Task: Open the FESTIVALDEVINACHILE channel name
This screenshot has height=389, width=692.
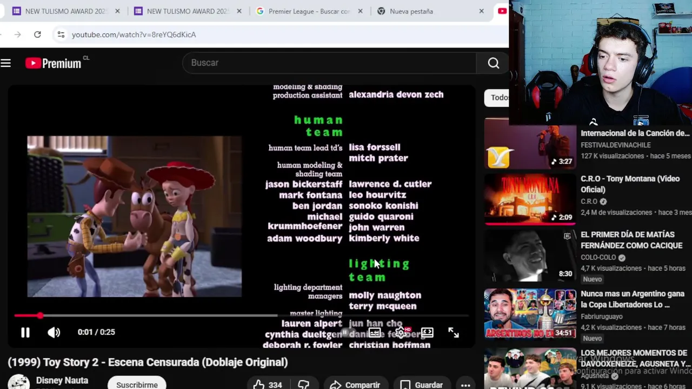Action: tap(616, 145)
